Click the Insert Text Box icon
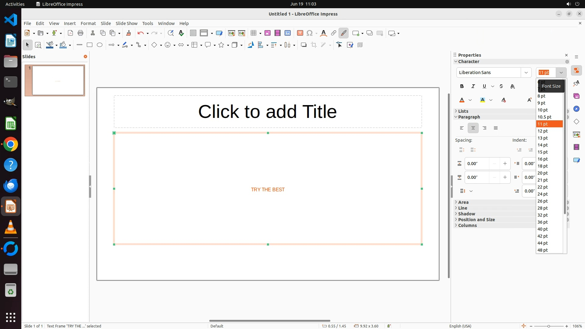The height and width of the screenshot is (329, 585). pyautogui.click(x=300, y=33)
